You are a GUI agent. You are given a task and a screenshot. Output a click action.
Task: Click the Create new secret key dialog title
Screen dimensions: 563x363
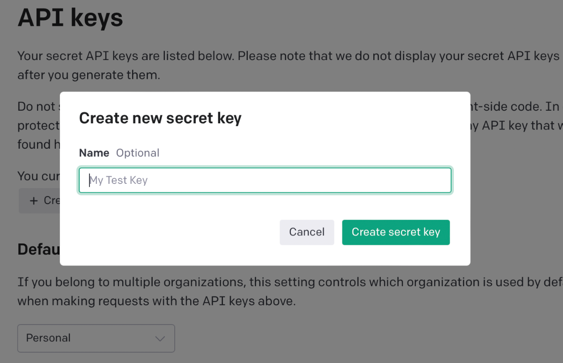pyautogui.click(x=160, y=118)
